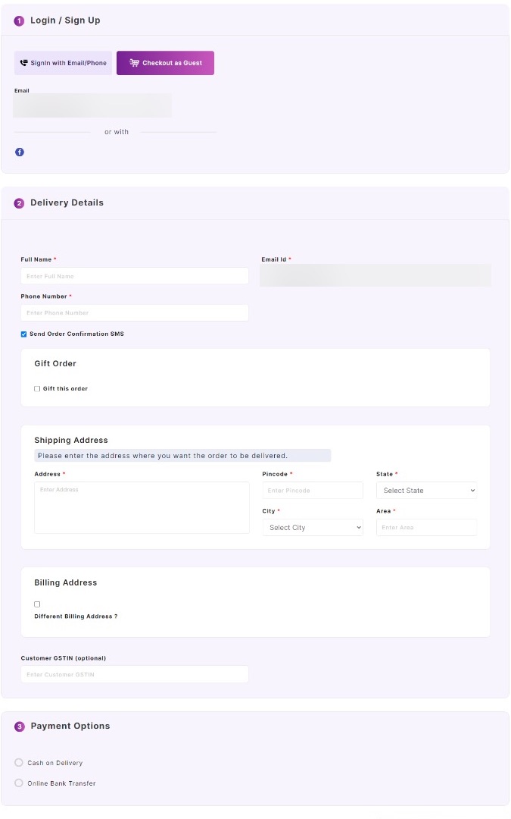Screen dimensions: 511x819
Task: Click the Customer GSTIN input field
Action: (x=135, y=674)
